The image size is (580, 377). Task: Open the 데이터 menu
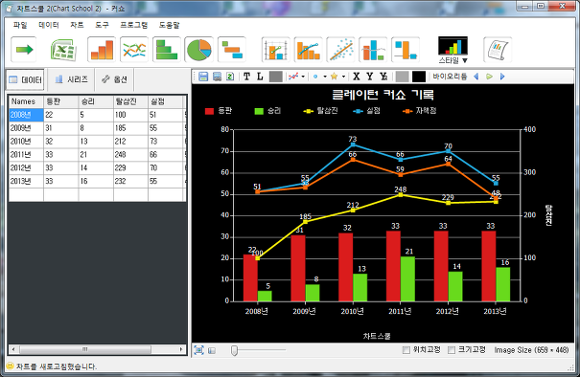[49, 25]
